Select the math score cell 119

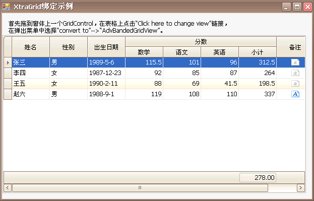point(144,94)
